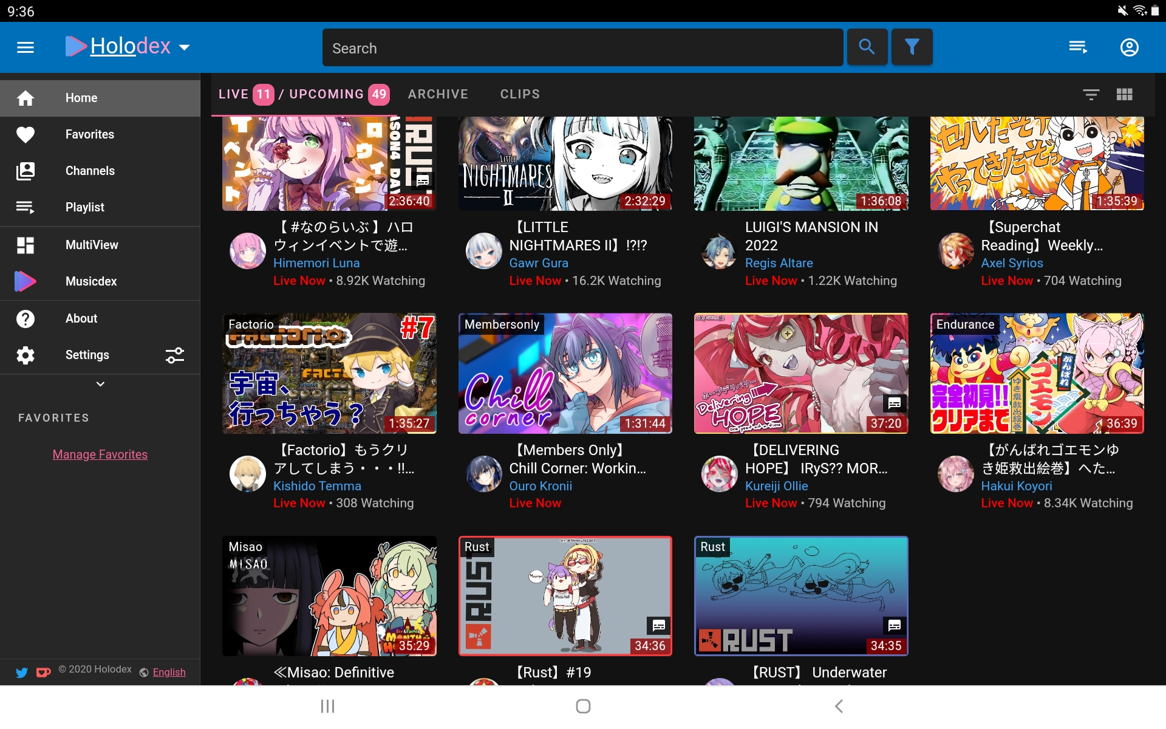
Task: Open the Little Nightmares II stream thumbnail
Action: coord(565,164)
